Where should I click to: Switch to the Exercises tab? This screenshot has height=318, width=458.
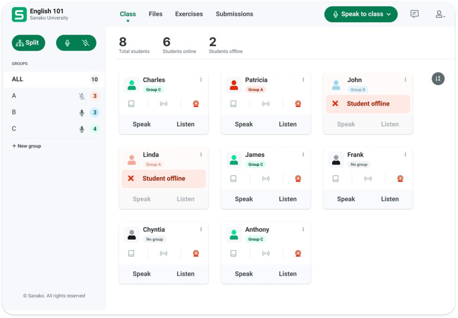click(x=189, y=14)
